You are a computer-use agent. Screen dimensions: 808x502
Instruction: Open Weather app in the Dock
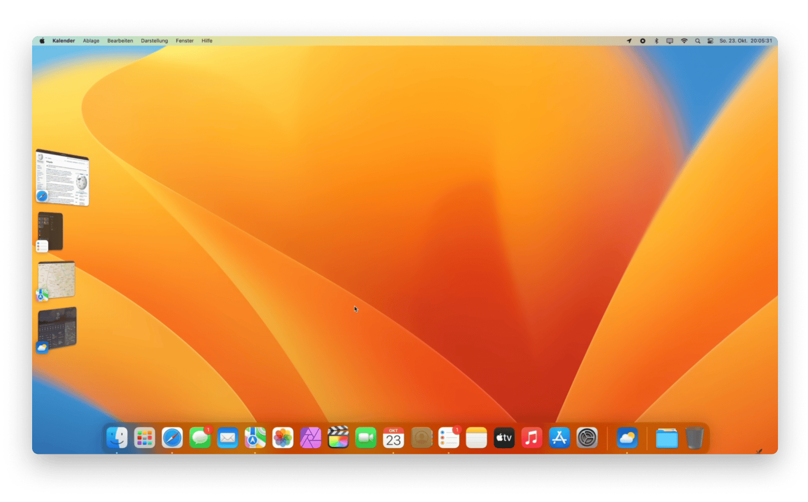(x=627, y=438)
